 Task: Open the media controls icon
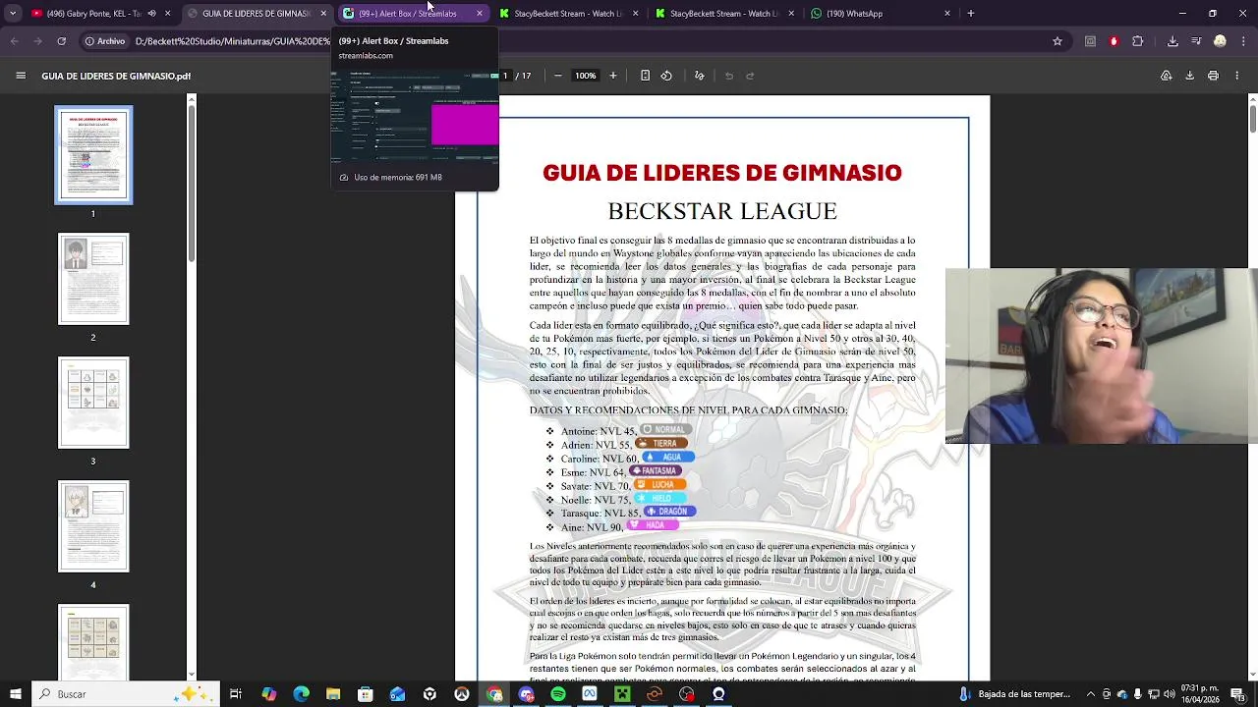pos(1196,41)
